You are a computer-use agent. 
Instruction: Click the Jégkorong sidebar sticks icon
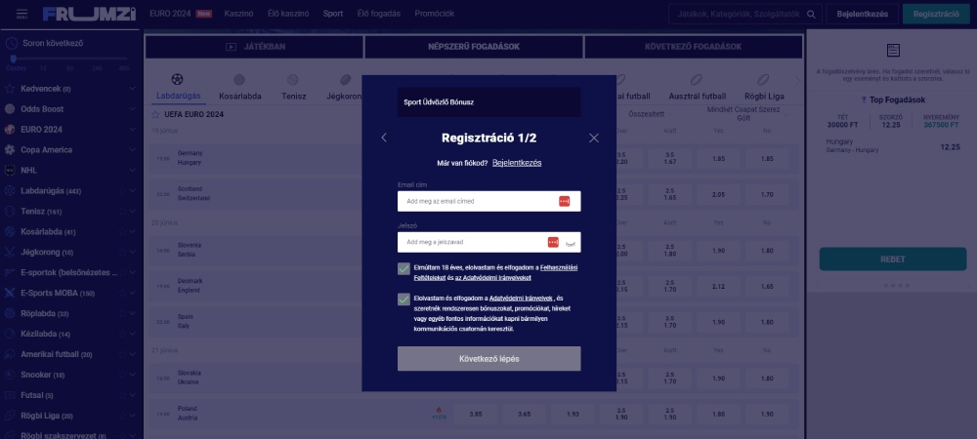tap(10, 253)
